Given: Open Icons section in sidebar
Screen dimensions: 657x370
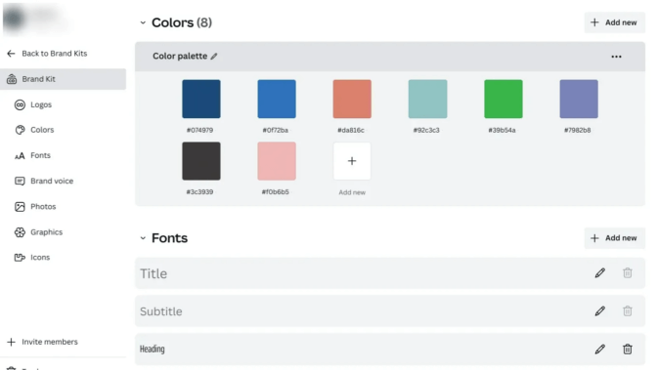Looking at the screenshot, I should (40, 258).
